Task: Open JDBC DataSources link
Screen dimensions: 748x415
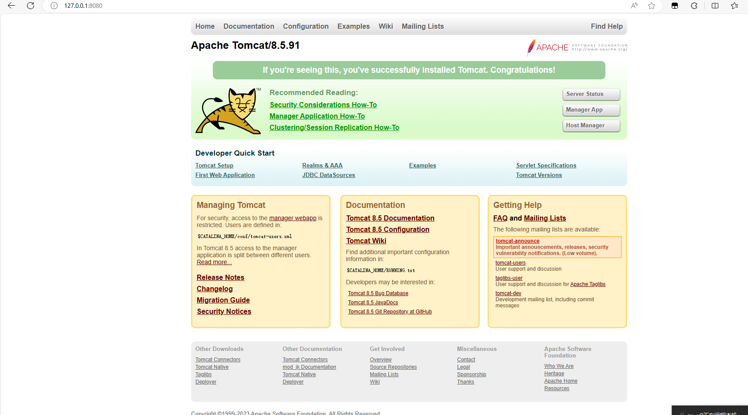Action: click(328, 175)
